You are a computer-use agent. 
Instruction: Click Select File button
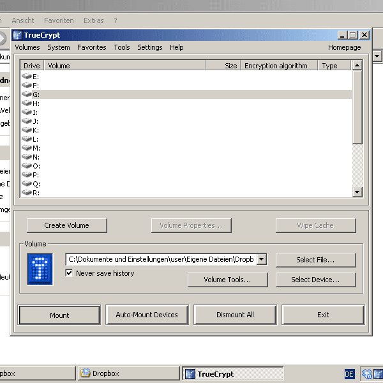point(315,260)
